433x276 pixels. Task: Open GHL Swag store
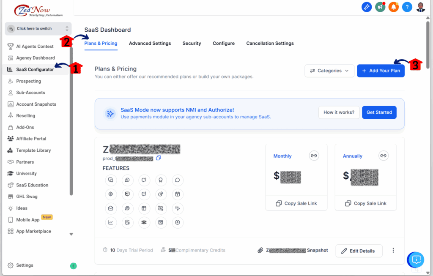(27, 197)
